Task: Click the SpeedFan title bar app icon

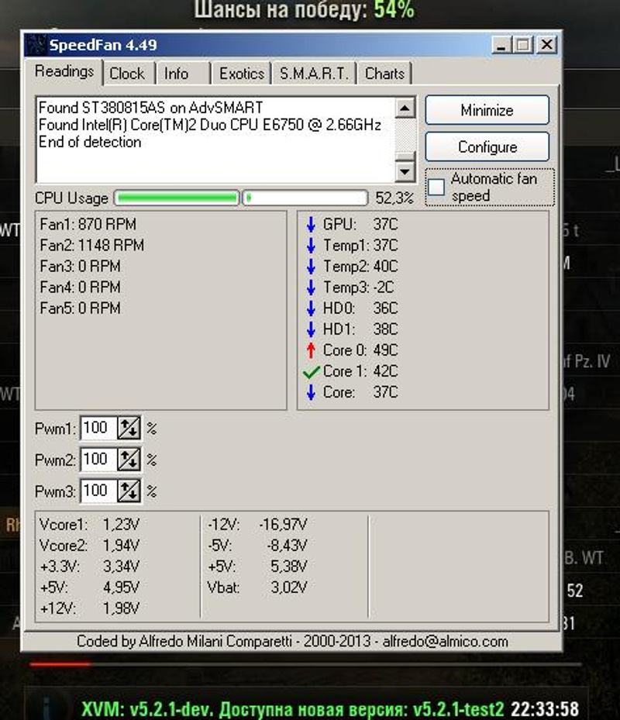Action: coord(37,45)
